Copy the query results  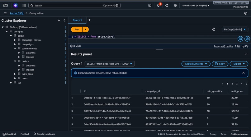pos(220,64)
